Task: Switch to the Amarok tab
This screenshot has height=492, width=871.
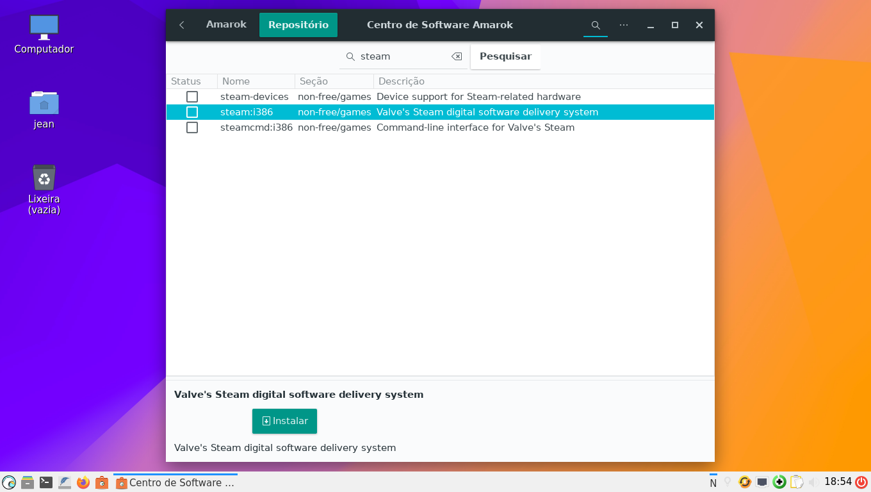Action: (226, 24)
